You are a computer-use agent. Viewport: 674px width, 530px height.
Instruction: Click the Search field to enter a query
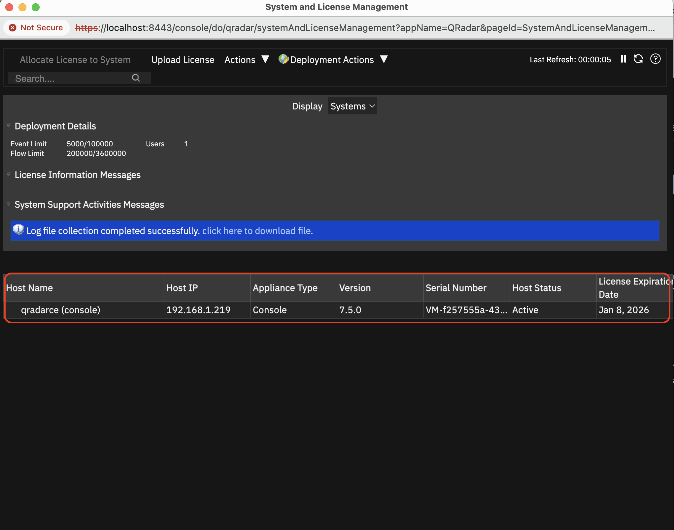[x=66, y=78]
